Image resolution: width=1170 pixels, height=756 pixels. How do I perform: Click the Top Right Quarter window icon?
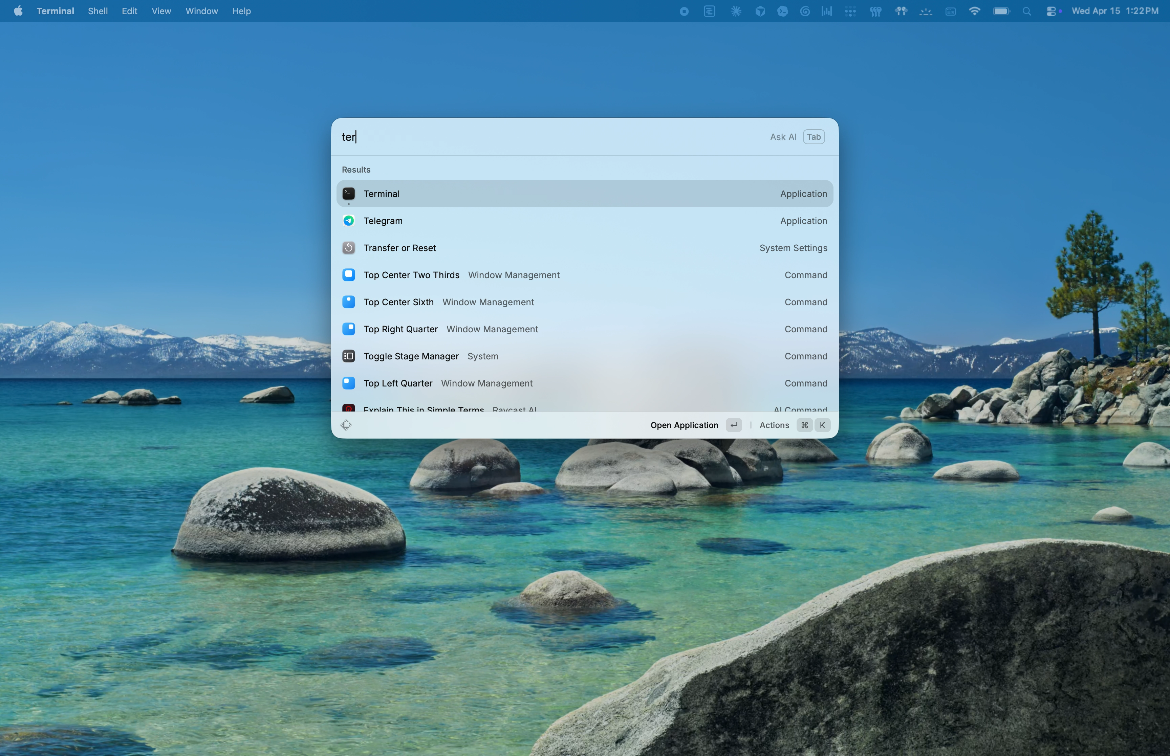pos(349,329)
